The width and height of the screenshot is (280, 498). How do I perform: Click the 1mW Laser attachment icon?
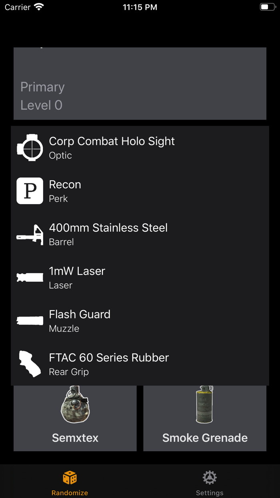[30, 277]
